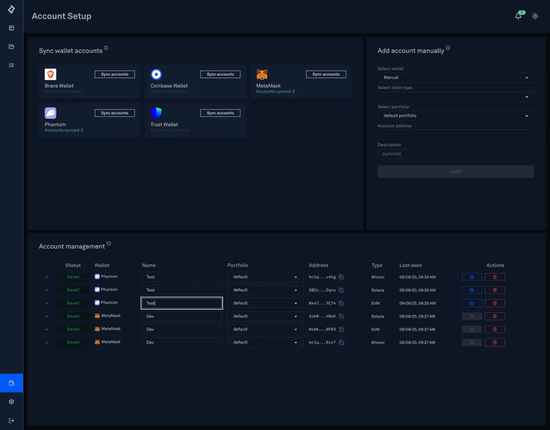Copy the Bitcoin address bc1q...vnhg
Viewport: 550px width, 430px height.
[341, 277]
